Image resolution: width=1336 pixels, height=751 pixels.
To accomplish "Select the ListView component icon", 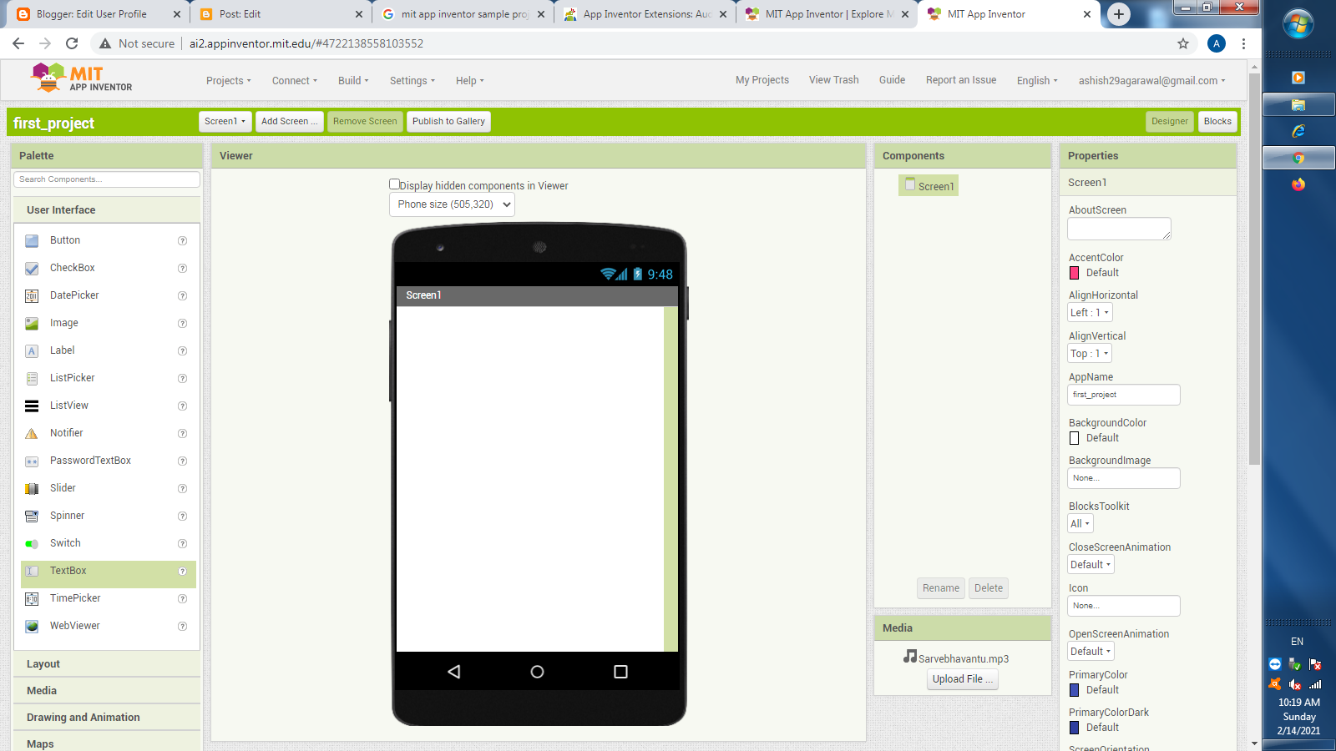I will pyautogui.click(x=31, y=406).
